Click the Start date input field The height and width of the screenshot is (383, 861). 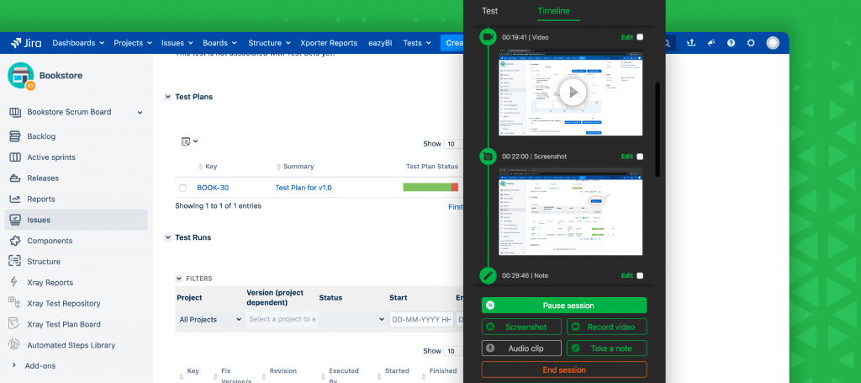(x=421, y=319)
